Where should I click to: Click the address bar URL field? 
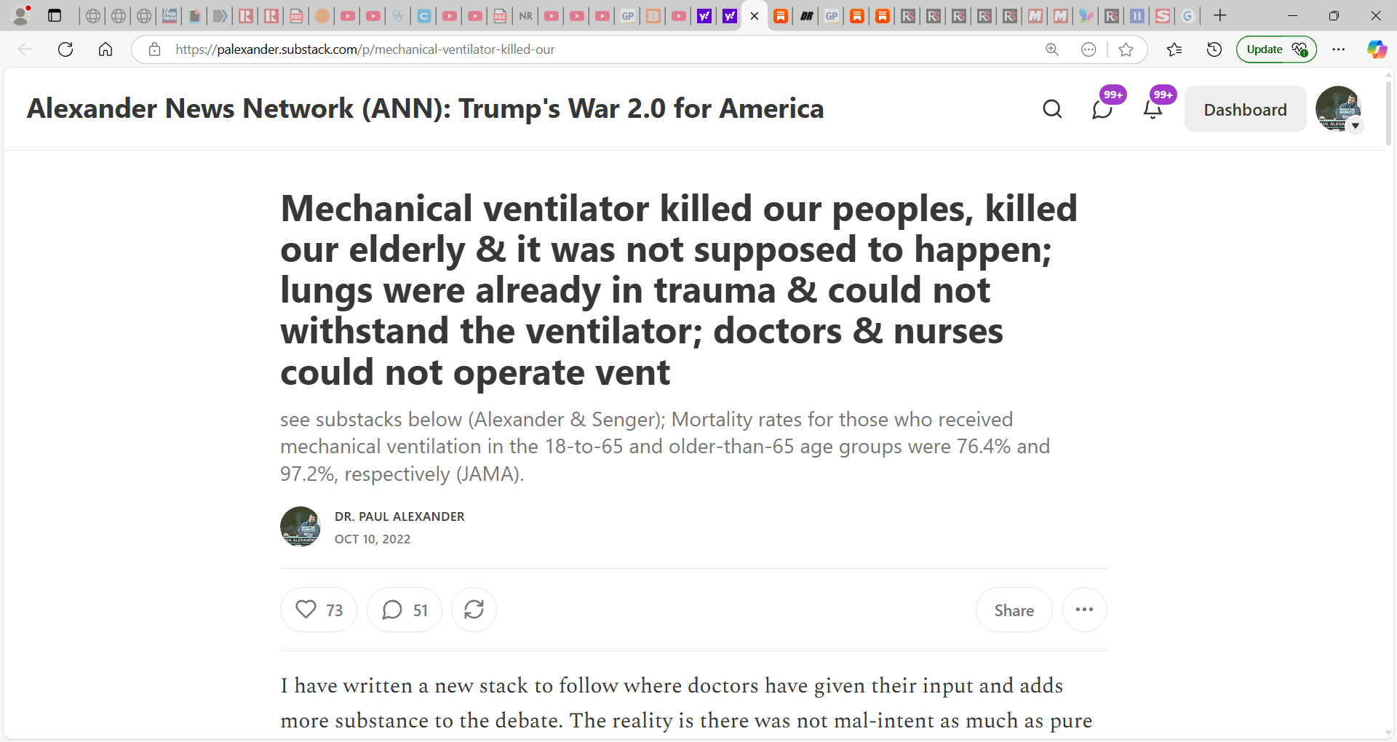pos(597,49)
